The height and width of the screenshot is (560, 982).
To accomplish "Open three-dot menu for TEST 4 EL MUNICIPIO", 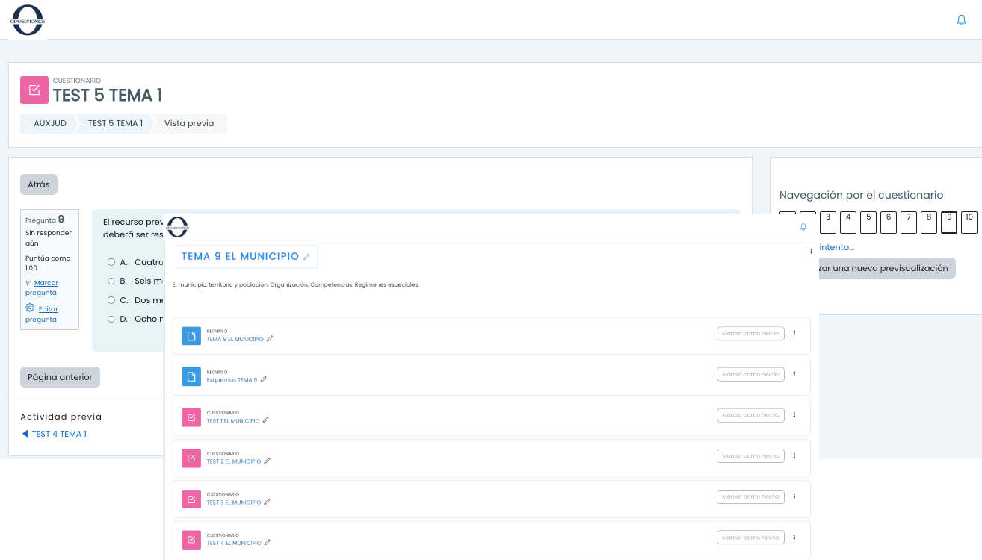I will [794, 538].
